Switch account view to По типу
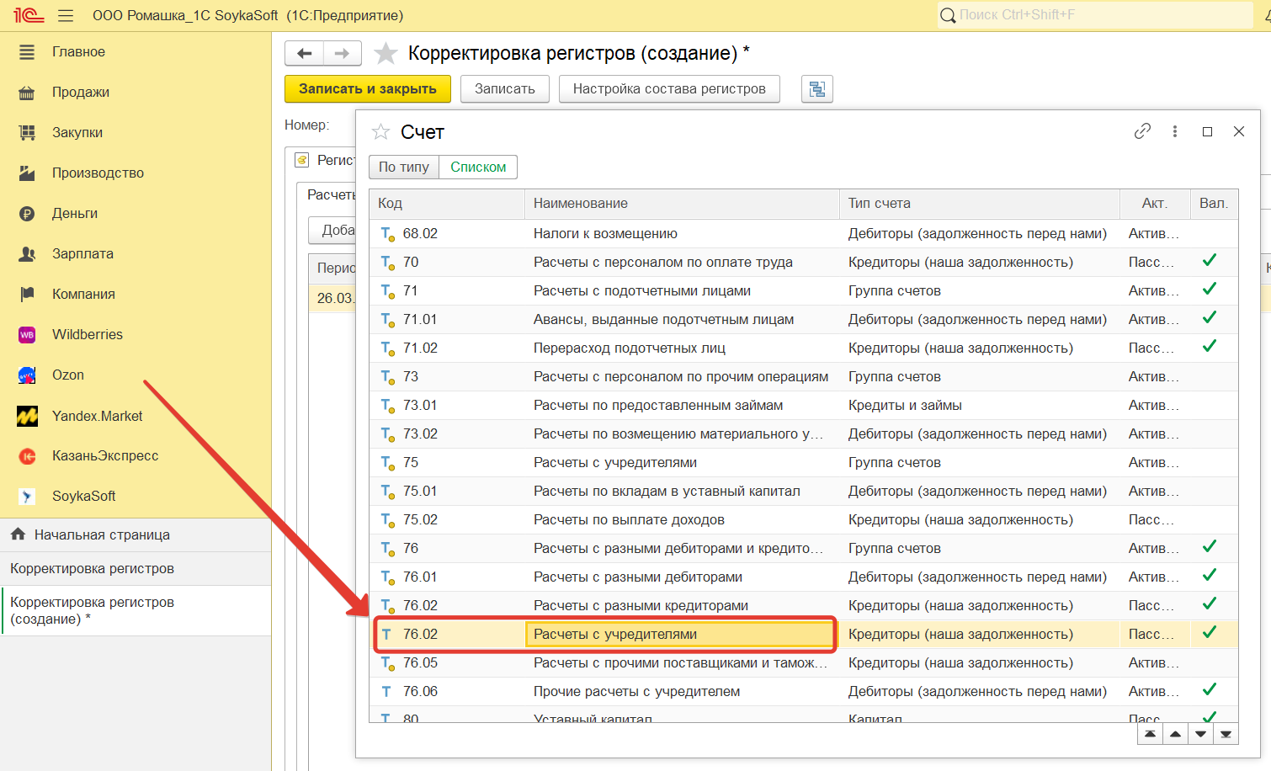The width and height of the screenshot is (1271, 771). (x=403, y=167)
